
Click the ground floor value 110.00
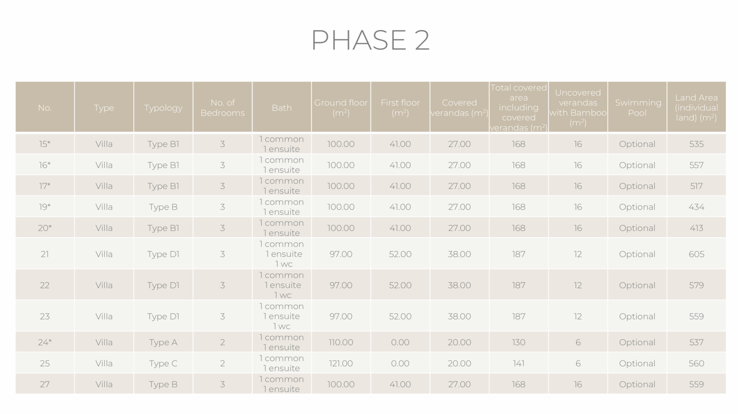tap(341, 343)
